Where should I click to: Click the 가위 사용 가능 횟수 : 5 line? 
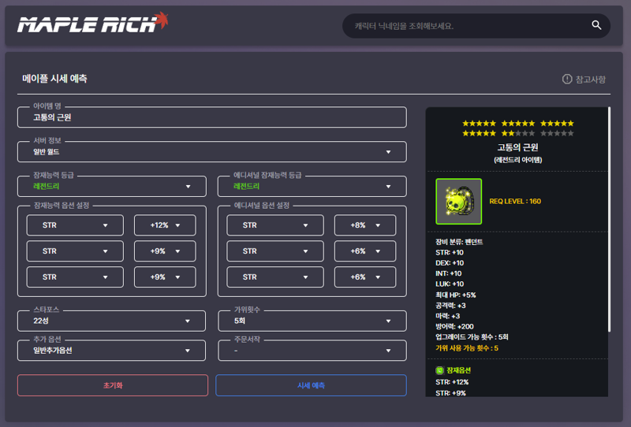pyautogui.click(x=467, y=348)
